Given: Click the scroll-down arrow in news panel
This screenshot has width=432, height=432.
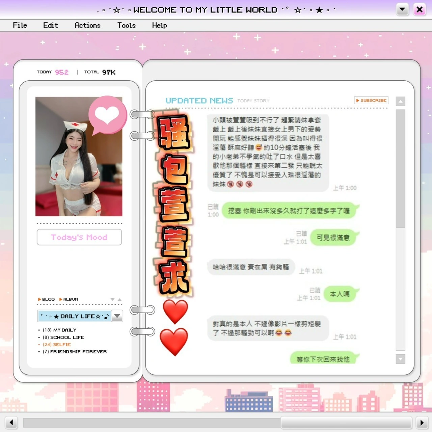Looking at the screenshot, I should [x=400, y=359].
